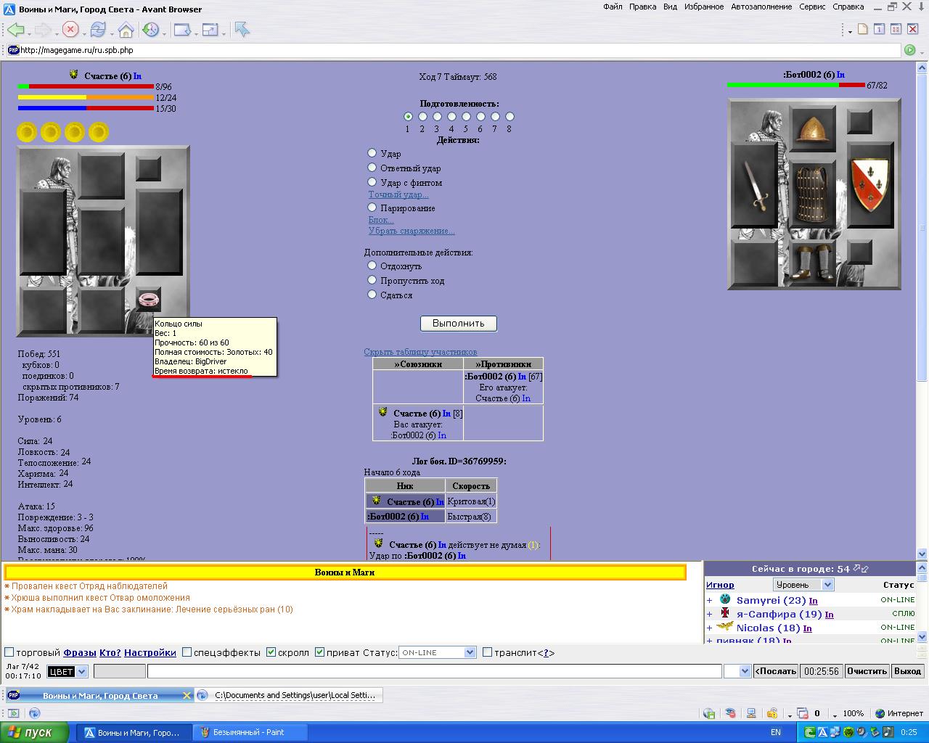Screen dimensions: 929x743
Task: Click the clan emblem beside Счастье (6) header
Action: [74, 75]
